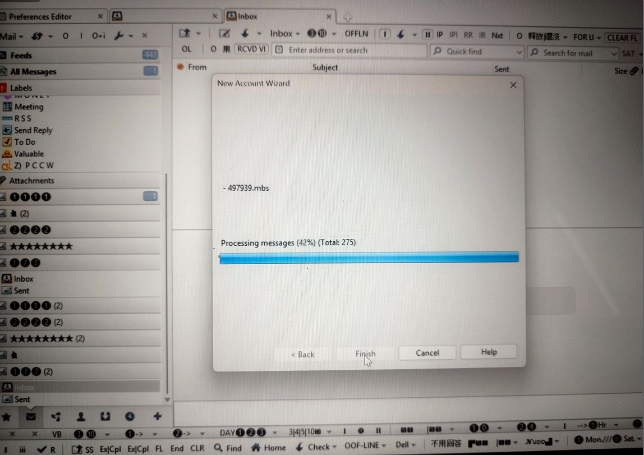Click the Home toolbar button
The height and width of the screenshot is (455, 644).
pyautogui.click(x=269, y=448)
